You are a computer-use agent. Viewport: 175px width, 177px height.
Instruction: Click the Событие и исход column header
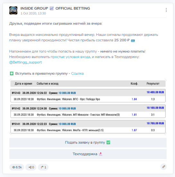pos(48,84)
